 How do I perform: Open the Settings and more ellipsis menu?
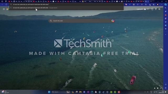click(x=161, y=4)
